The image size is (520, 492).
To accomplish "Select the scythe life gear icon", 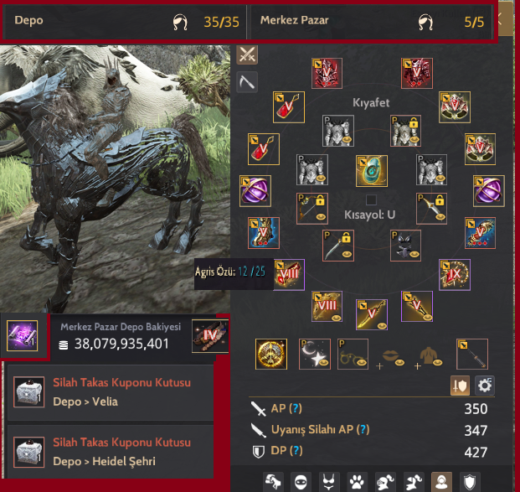I will [247, 82].
